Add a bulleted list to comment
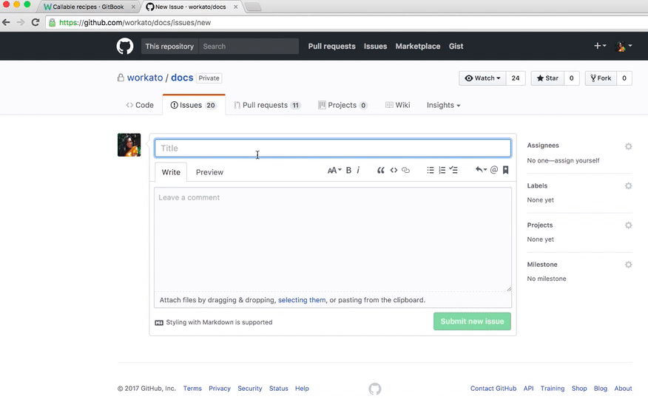The height and width of the screenshot is (399, 648). pyautogui.click(x=431, y=171)
